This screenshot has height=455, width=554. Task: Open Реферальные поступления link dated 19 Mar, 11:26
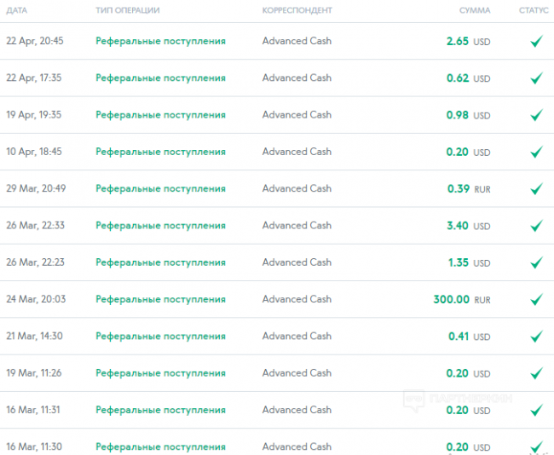pos(160,373)
